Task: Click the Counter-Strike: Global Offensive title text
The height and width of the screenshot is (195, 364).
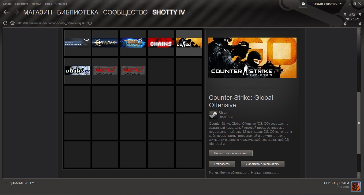Action: tap(241, 101)
